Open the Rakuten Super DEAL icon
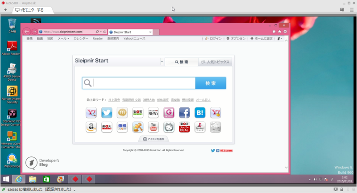The height and width of the screenshot is (193, 357). coord(184,127)
